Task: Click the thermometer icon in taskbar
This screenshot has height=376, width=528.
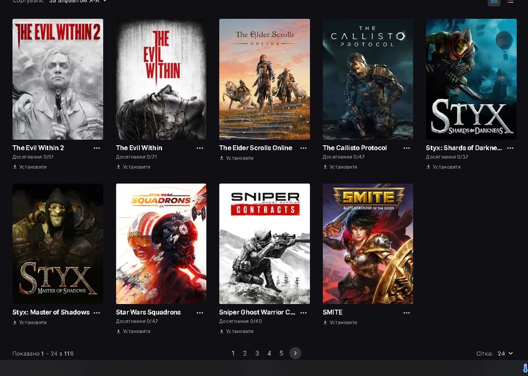Action: 525,368
